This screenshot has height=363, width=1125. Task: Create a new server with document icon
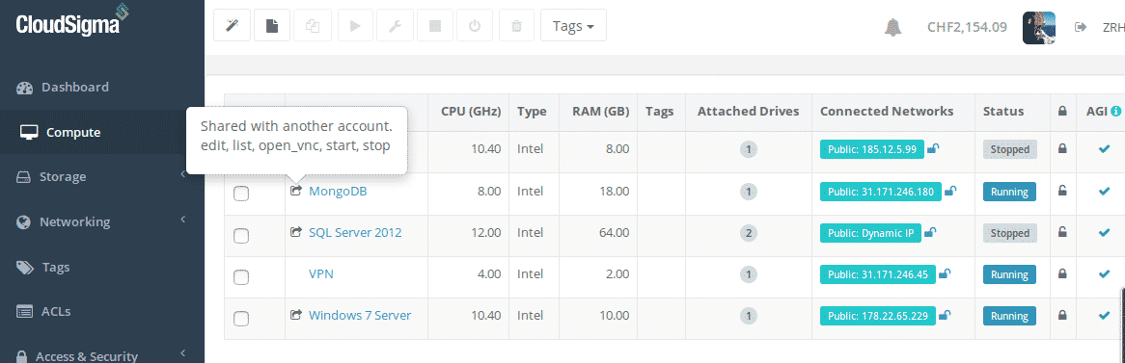[x=272, y=26]
